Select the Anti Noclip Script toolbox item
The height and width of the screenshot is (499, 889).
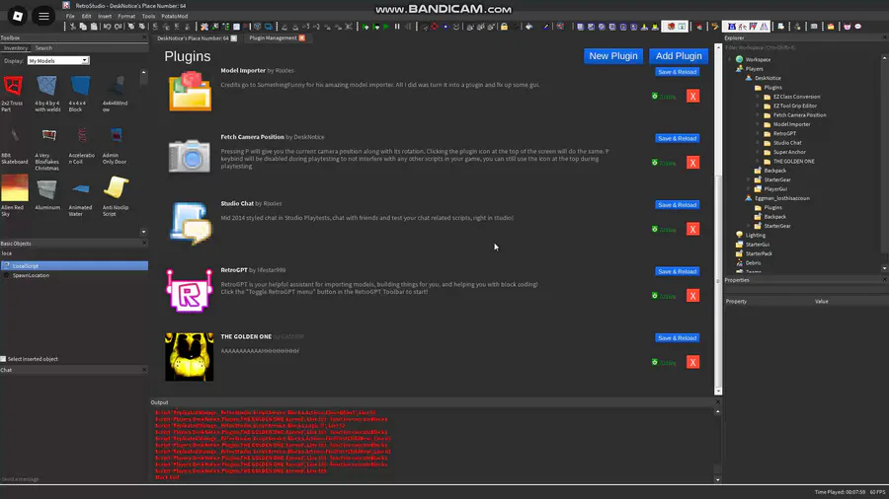(116, 195)
